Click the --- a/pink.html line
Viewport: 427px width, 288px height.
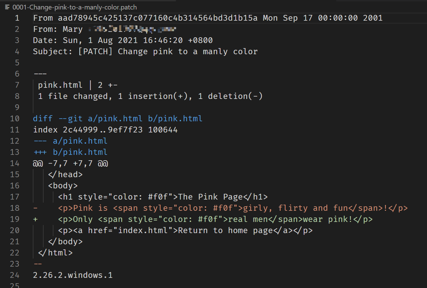(70, 141)
